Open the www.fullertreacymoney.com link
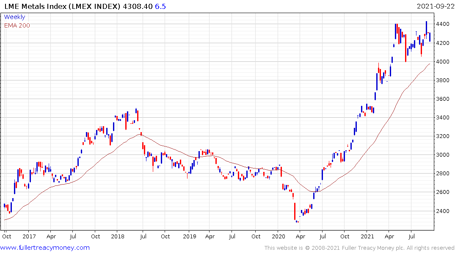The height and width of the screenshot is (254, 455). tap(45, 248)
